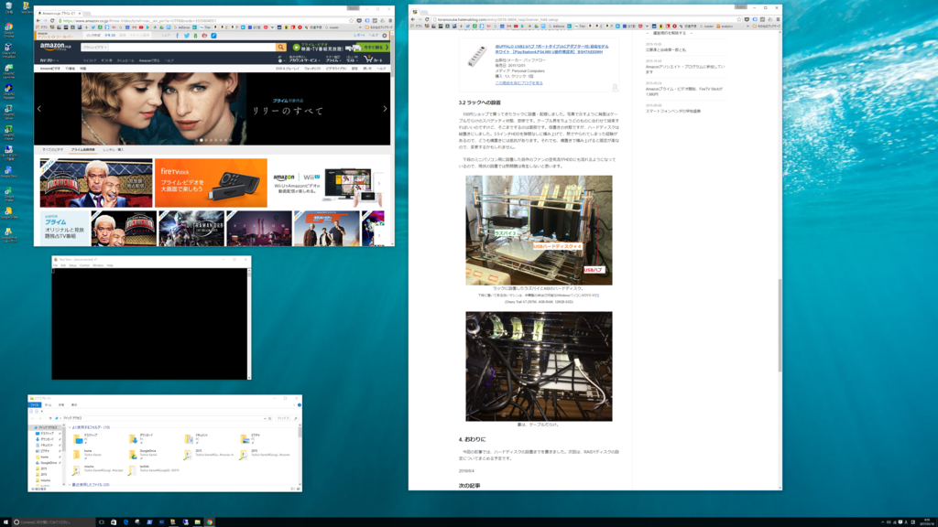This screenshot has width=938, height=527.
Task: Open Chrome menu in the Amazon window
Action: (x=390, y=20)
